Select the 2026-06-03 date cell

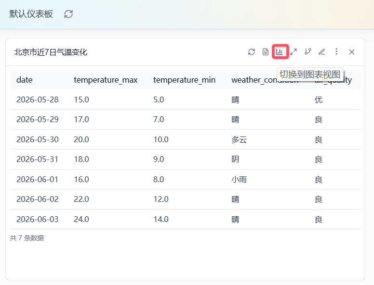[x=38, y=219]
